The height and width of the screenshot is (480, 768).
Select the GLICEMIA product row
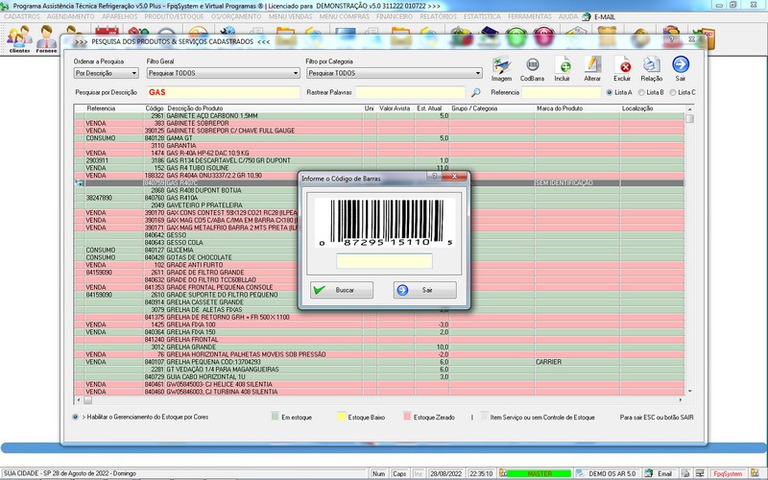(379, 250)
